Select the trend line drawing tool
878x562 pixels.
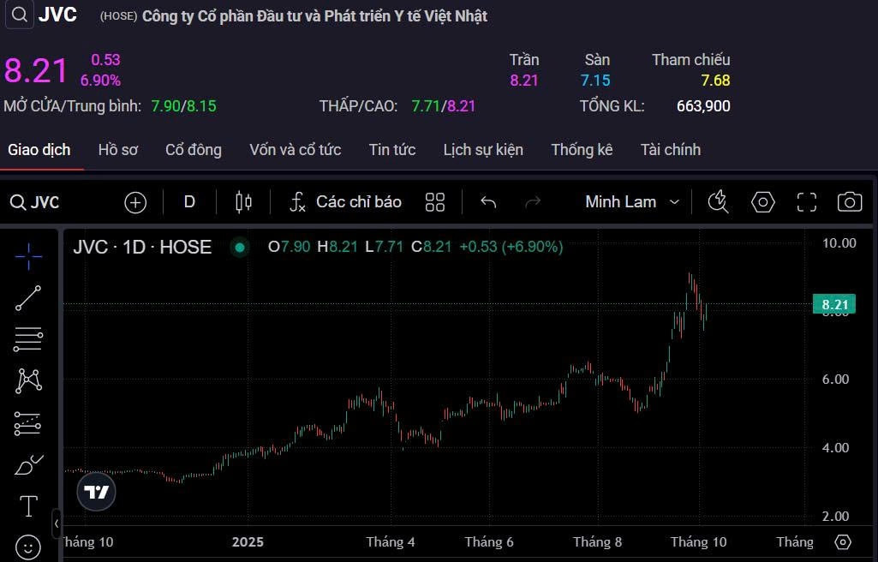tap(28, 298)
